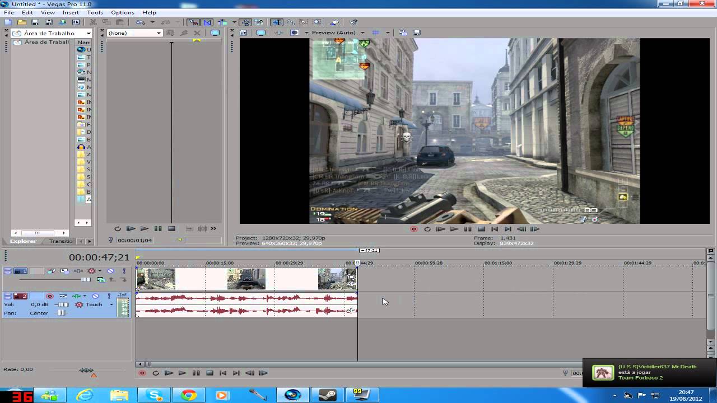This screenshot has width=717, height=403.
Task: Play the timeline from the transport bar
Action: (x=183, y=373)
